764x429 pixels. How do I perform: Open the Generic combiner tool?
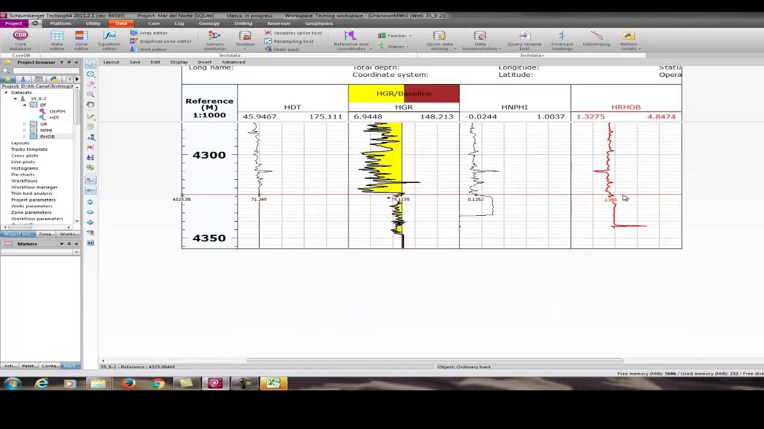tap(215, 40)
